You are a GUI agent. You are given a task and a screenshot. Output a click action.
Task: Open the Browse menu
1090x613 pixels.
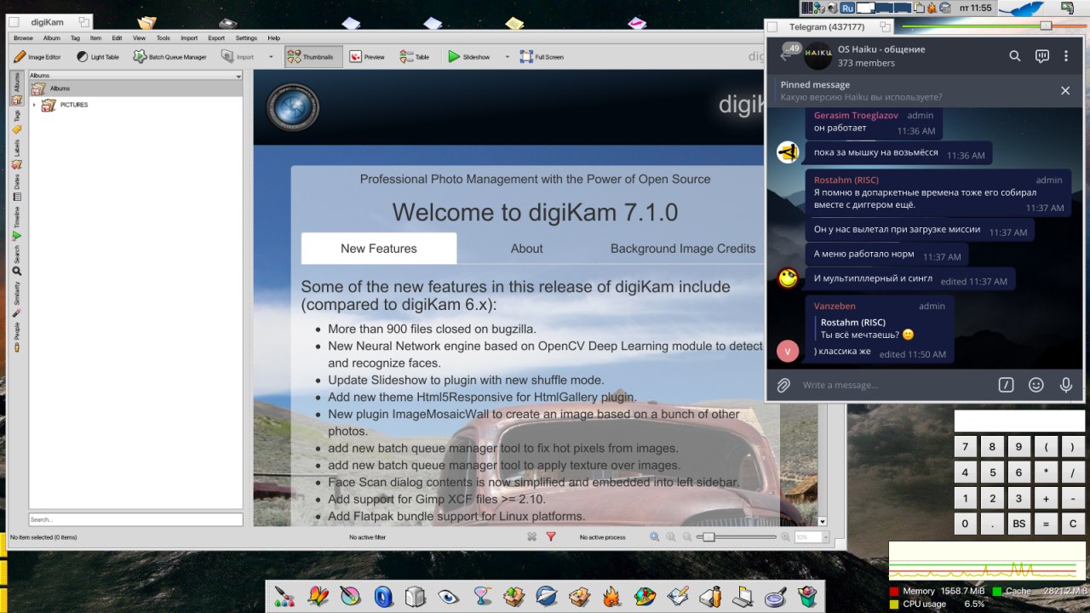point(23,38)
